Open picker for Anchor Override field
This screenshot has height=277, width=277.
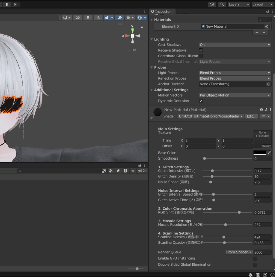(x=269, y=84)
